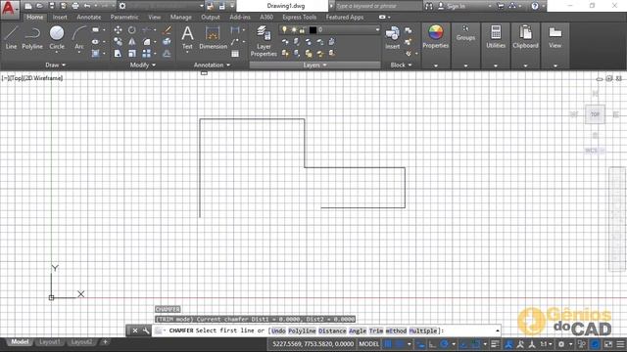627x352 pixels.
Task: Switch to the Parametric ribbon tab
Action: (x=124, y=18)
